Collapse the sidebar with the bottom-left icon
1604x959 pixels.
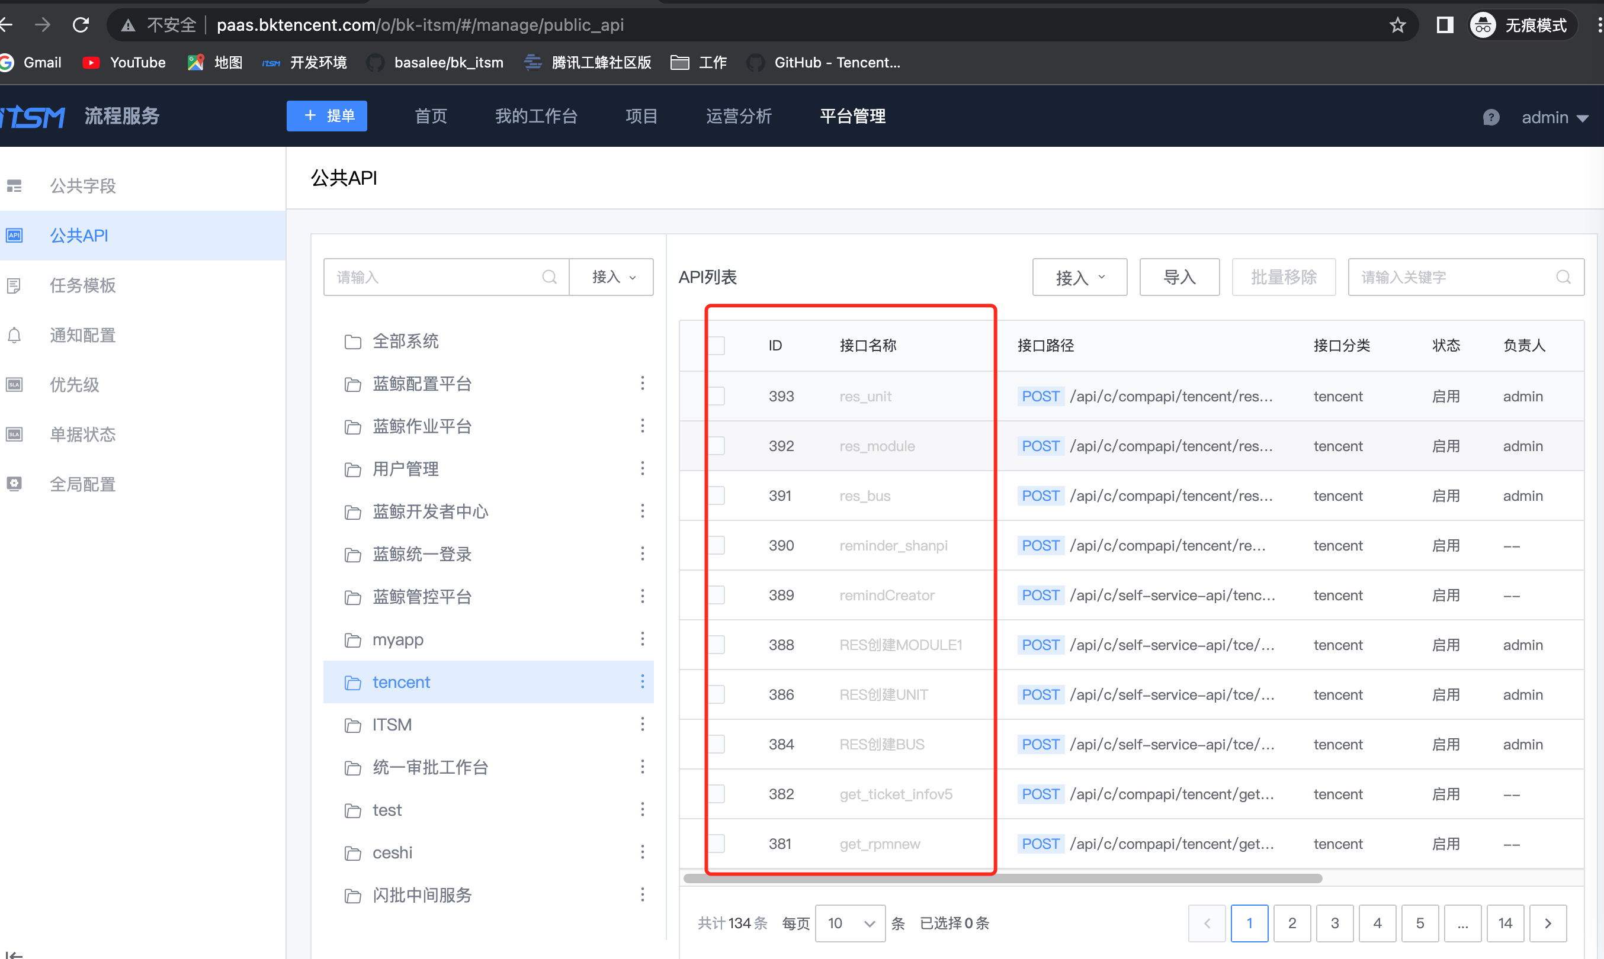(13, 954)
